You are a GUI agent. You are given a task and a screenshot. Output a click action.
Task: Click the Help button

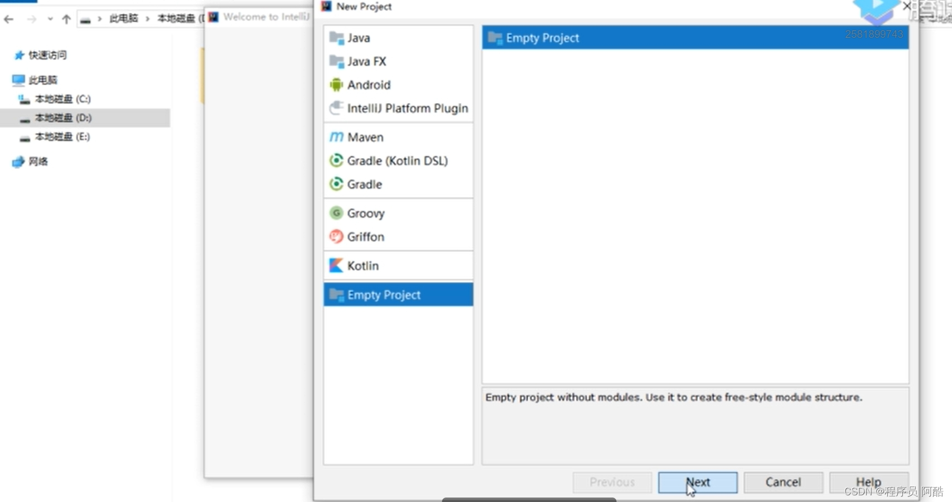pos(869,482)
